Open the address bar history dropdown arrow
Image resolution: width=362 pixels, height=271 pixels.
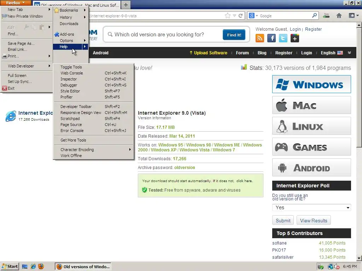pyautogui.click(x=234, y=16)
